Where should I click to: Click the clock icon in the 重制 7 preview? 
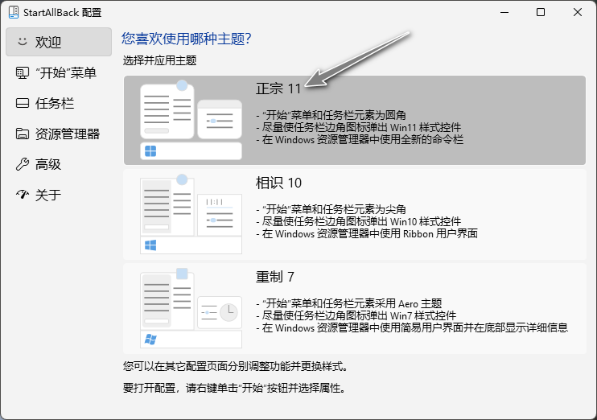coord(229,313)
